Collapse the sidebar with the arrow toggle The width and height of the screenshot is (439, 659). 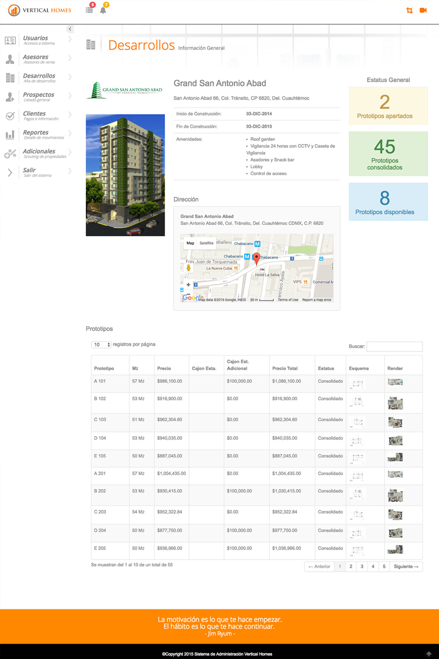coord(70,29)
